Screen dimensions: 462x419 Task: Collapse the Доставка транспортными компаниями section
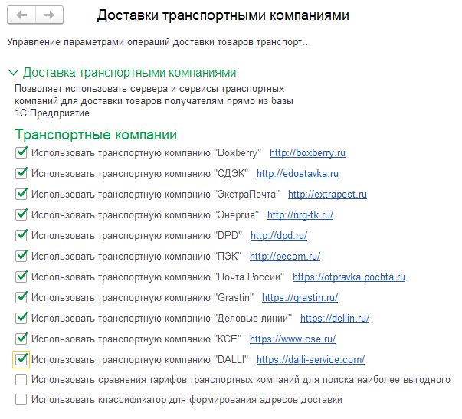14,73
